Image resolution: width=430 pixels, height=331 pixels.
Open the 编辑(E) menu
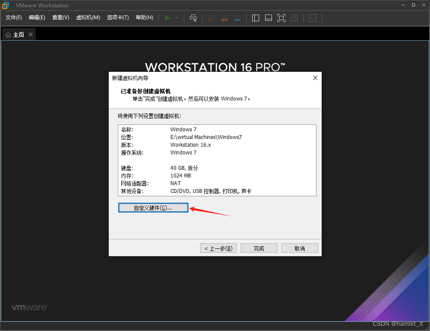pos(37,18)
